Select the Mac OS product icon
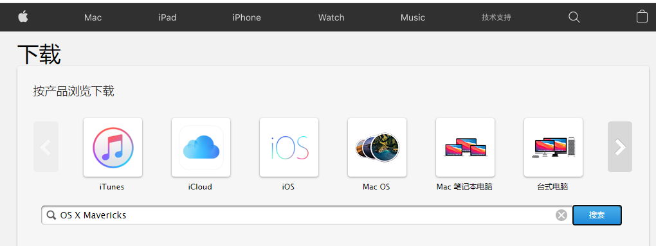This screenshot has width=656, height=246. 377,148
